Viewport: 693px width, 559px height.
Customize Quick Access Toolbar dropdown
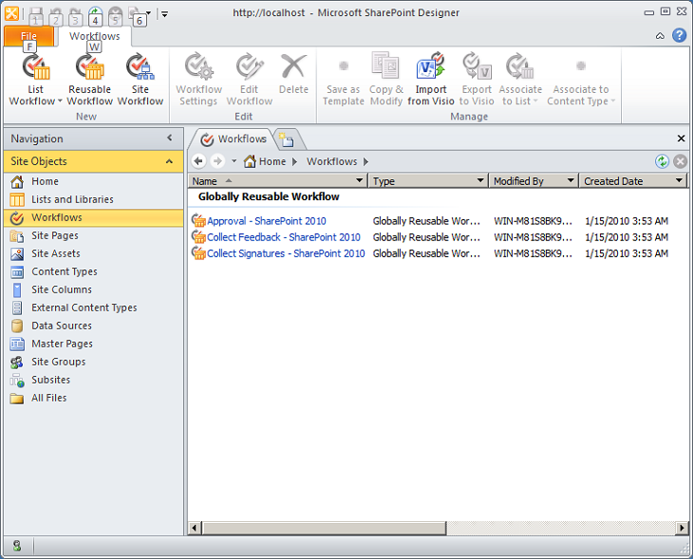pyautogui.click(x=164, y=14)
